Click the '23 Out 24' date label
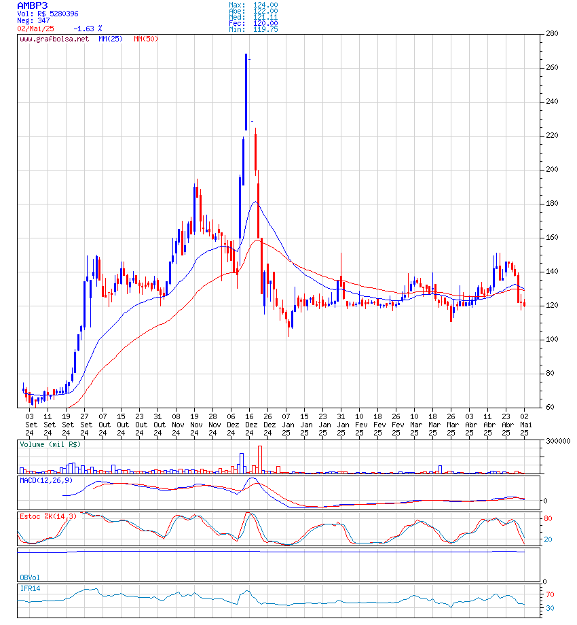This screenshot has height=625, width=577. click(140, 425)
